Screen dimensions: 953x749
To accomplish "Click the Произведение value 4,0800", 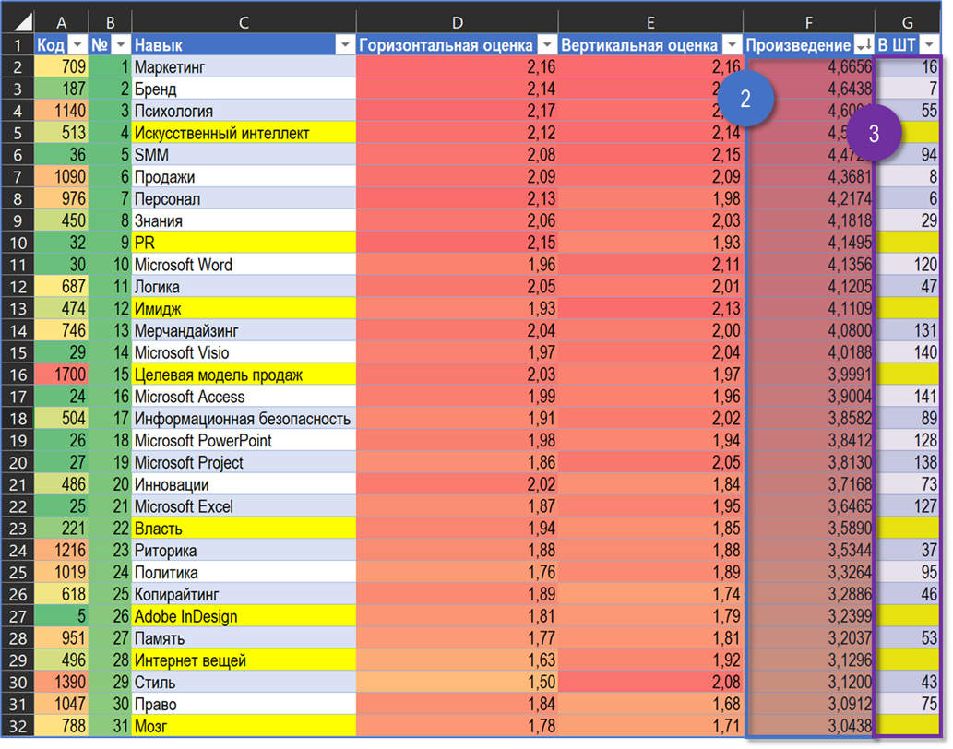I will point(810,330).
